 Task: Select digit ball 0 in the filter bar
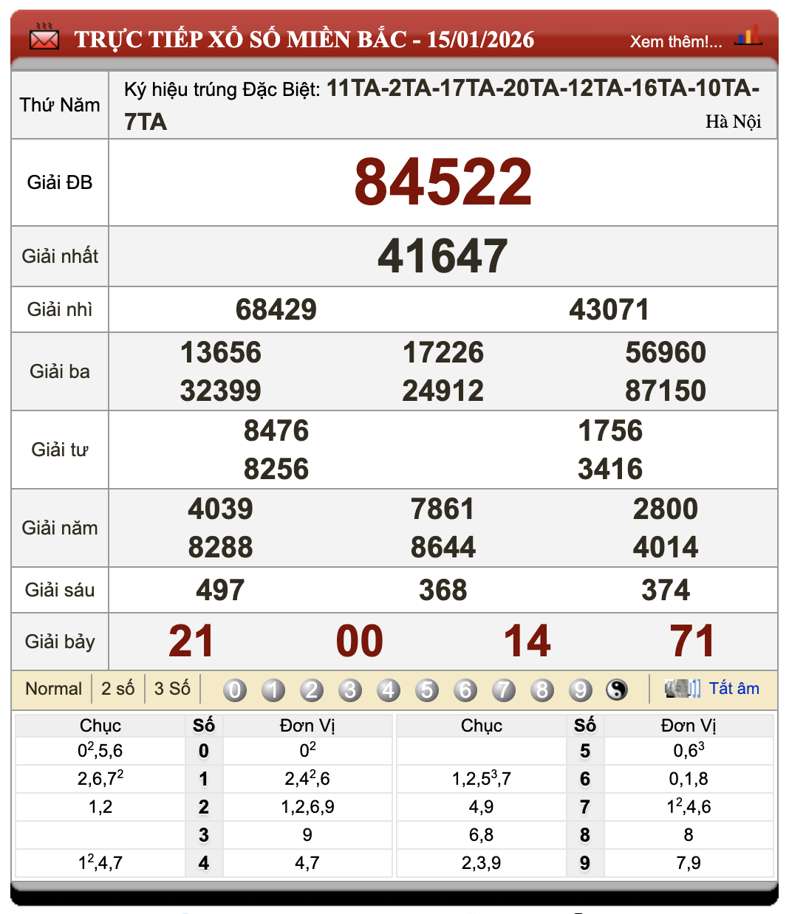point(235,690)
